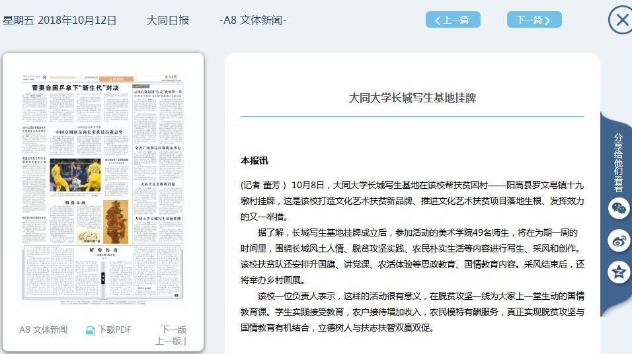Click the golden Buddha image on page thumbnail
Screen dimensions: 632x354
click(x=116, y=221)
